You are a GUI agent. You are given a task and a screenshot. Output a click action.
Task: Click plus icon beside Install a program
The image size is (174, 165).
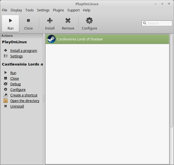click(x=6, y=50)
